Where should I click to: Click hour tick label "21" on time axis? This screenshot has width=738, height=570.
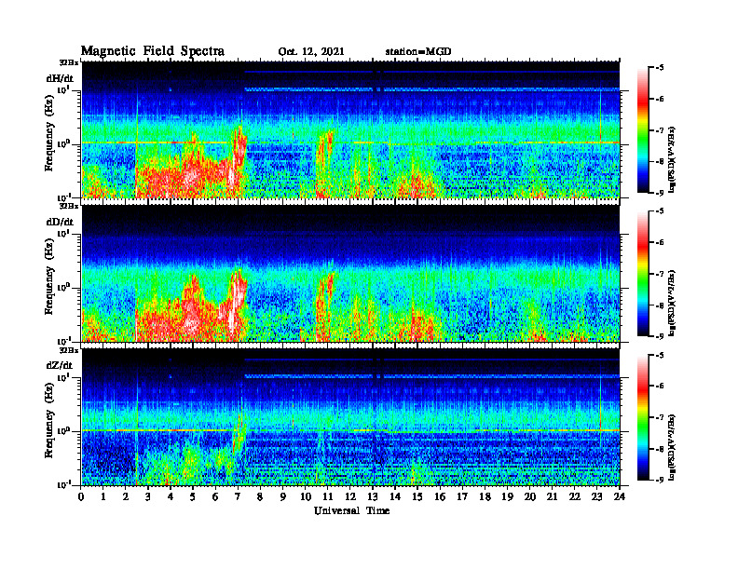point(552,497)
